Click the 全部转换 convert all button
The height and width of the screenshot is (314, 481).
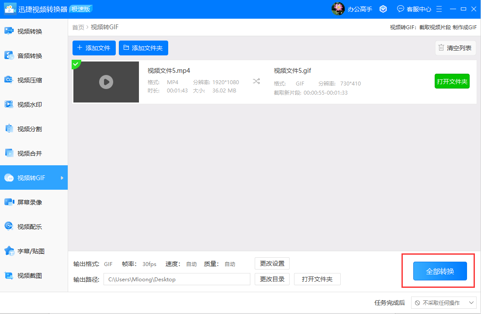pyautogui.click(x=440, y=271)
